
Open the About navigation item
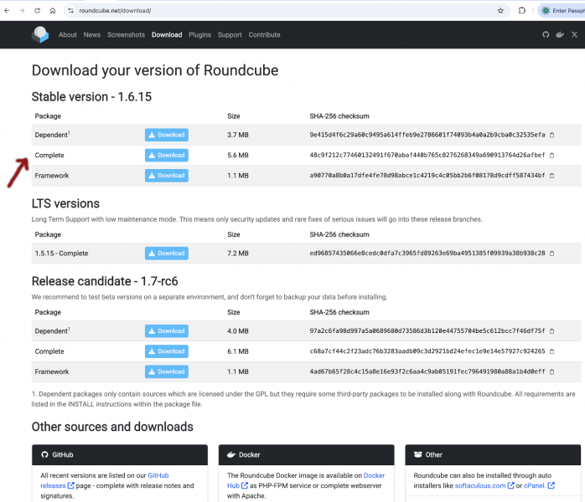[68, 34]
